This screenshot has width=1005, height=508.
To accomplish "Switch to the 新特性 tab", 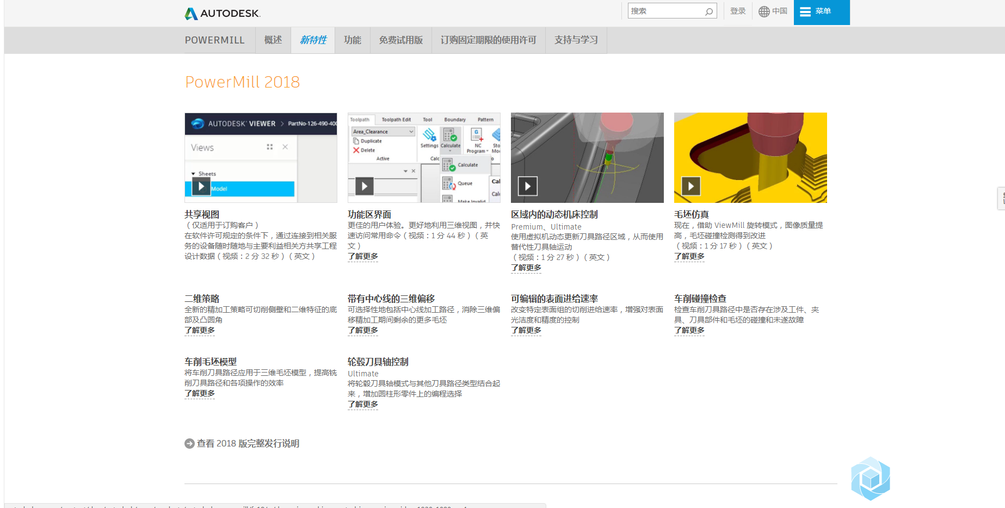I will [x=313, y=40].
